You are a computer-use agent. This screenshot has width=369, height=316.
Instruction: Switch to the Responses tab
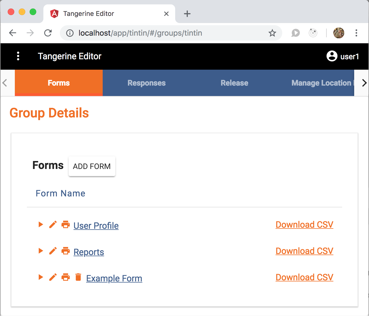tap(146, 83)
